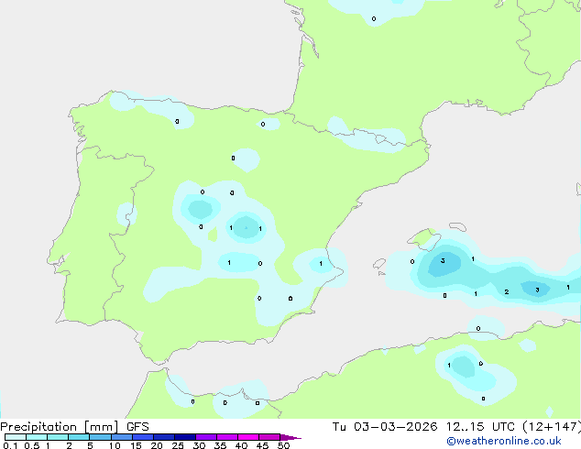Pick the 40–45 mm magenta legend swatch

tap(248, 437)
